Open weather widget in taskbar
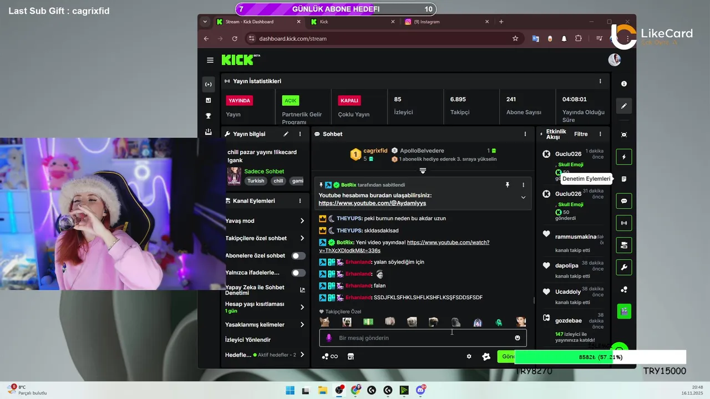 pos(27,390)
